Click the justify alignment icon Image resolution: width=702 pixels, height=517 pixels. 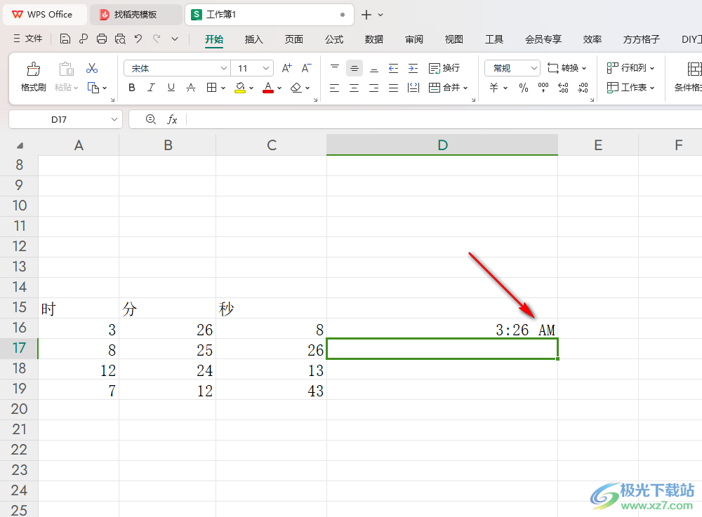pos(394,88)
